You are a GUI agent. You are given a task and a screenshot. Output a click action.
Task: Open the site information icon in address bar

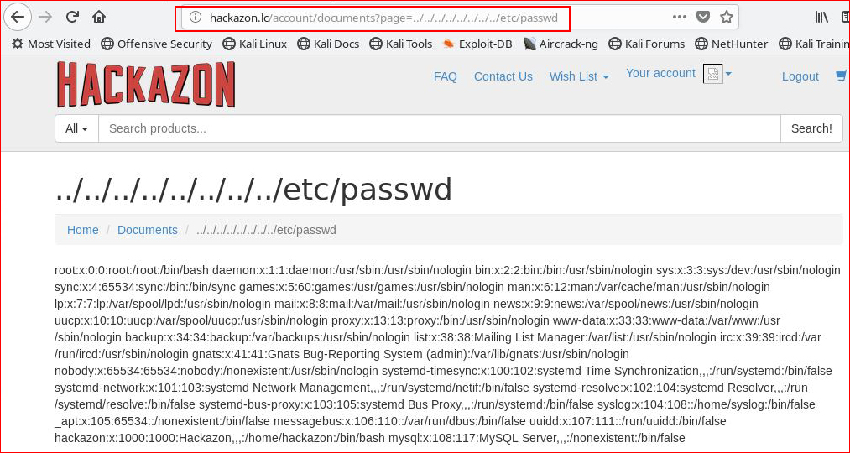tap(196, 18)
